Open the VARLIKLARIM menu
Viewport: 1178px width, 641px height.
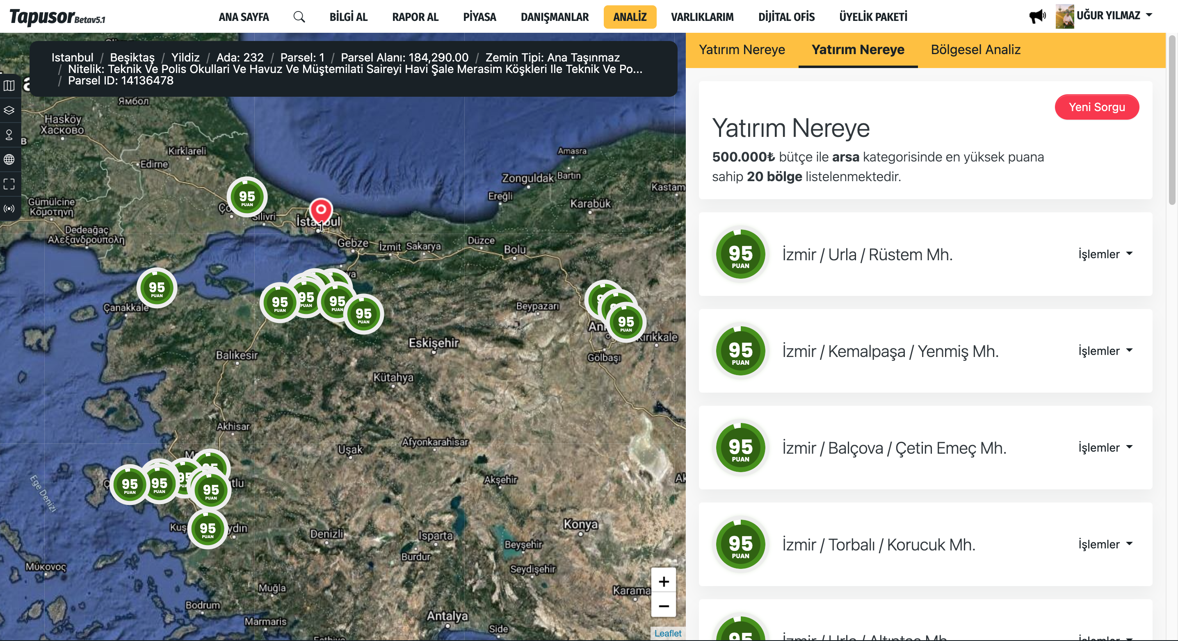pyautogui.click(x=702, y=17)
